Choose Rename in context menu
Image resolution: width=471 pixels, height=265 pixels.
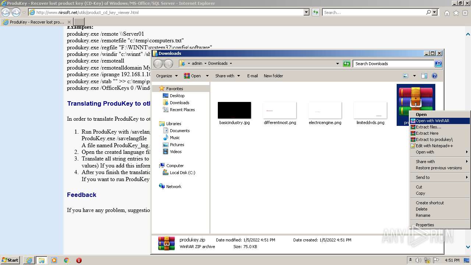pyautogui.click(x=440, y=215)
